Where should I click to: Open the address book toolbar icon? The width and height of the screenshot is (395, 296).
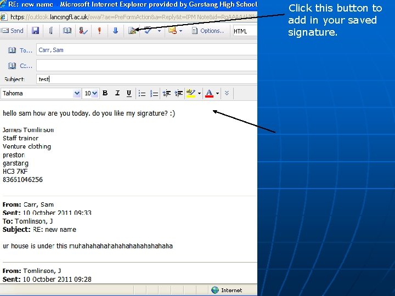[67, 31]
